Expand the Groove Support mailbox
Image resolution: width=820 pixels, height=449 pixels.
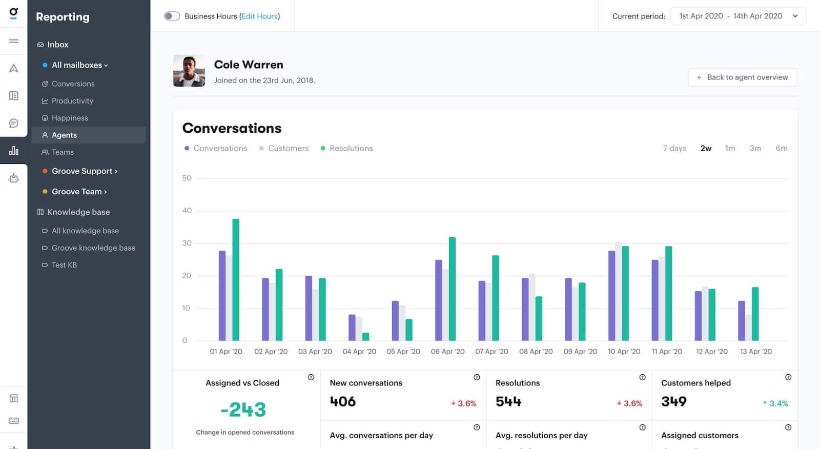click(x=85, y=171)
